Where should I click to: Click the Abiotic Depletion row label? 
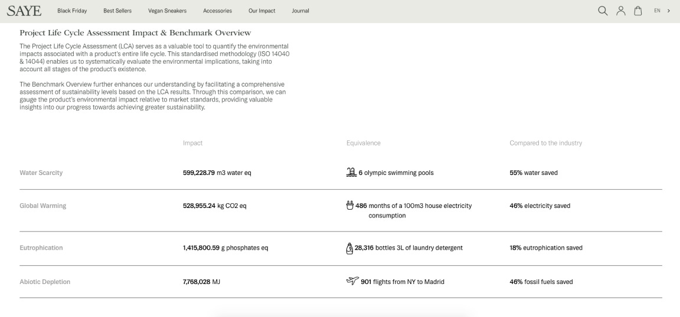(x=45, y=282)
